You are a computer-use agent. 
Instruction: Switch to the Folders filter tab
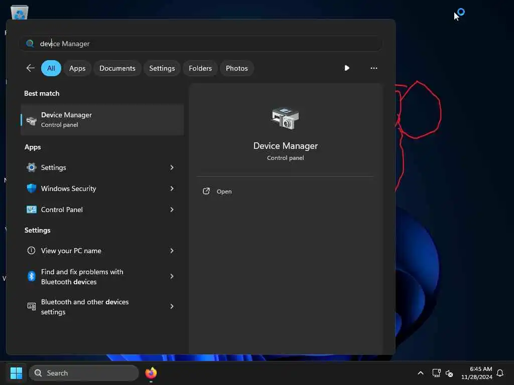(x=200, y=68)
